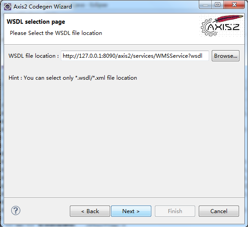Place cursor after '?wsdl' in the URL field
This screenshot has width=248, height=227.
(x=203, y=56)
